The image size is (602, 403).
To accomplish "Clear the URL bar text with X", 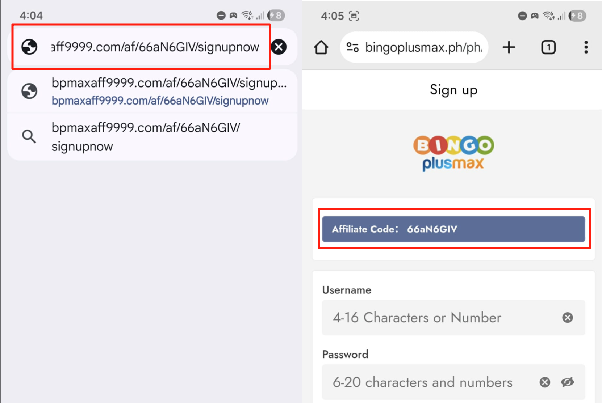I will [279, 47].
